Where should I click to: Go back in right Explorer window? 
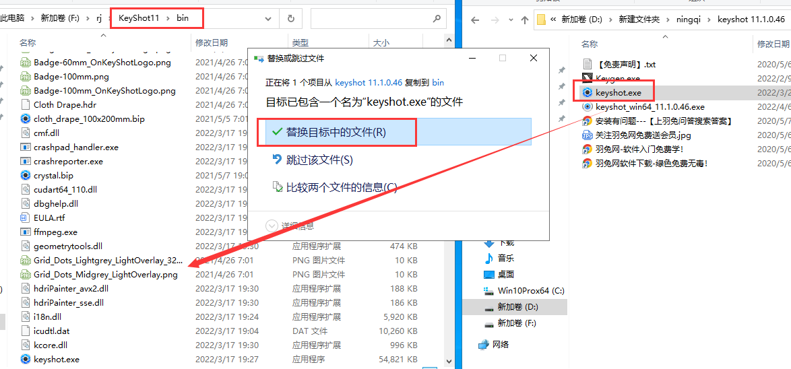(x=475, y=20)
